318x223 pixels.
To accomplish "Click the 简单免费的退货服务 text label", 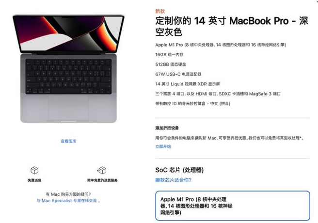I will [102, 180].
